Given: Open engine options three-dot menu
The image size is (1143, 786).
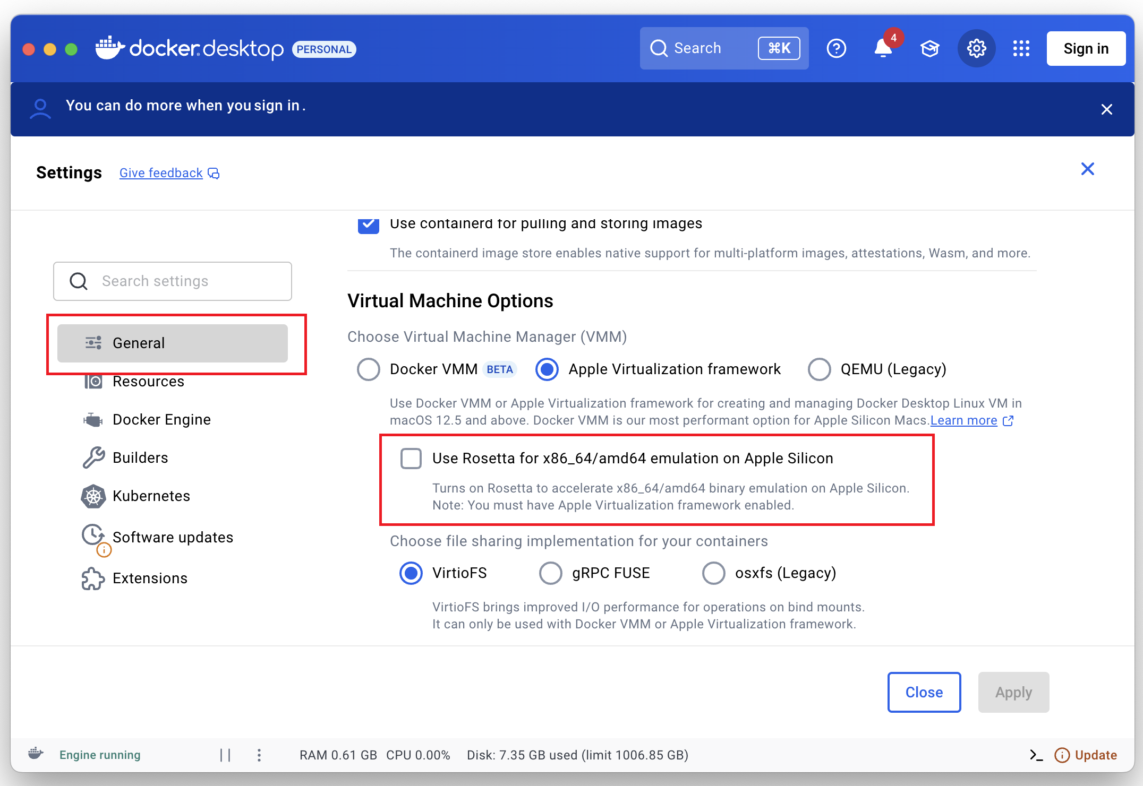Looking at the screenshot, I should click(259, 755).
